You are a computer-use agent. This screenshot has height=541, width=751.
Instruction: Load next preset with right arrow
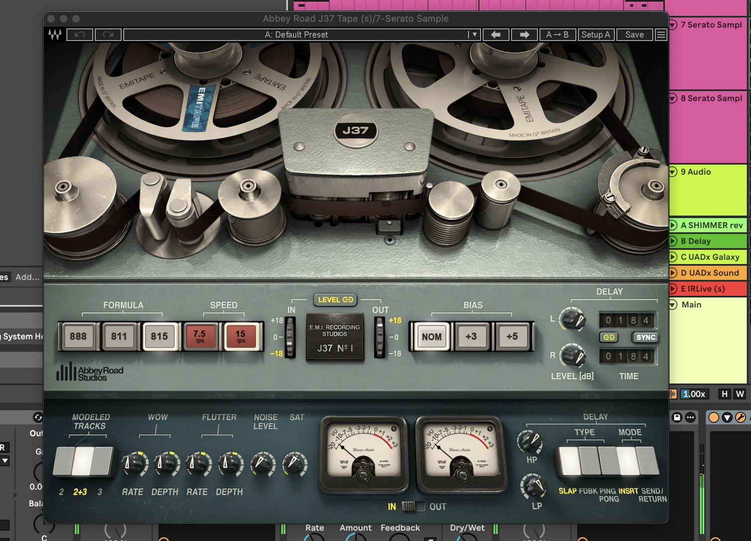point(524,35)
